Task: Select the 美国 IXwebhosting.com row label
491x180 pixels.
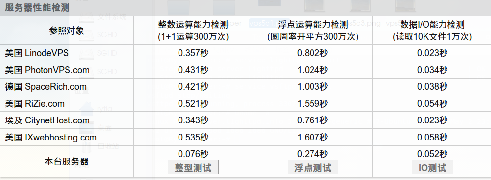Action: point(51,137)
